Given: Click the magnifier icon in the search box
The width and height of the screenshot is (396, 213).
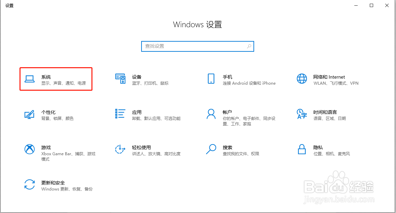Looking at the screenshot, I should click(x=249, y=46).
